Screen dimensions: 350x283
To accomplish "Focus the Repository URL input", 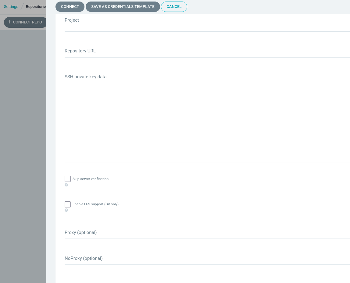I will coord(207,51).
